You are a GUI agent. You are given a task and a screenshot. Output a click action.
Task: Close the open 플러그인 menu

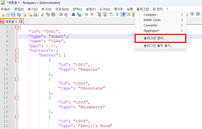[143, 9]
